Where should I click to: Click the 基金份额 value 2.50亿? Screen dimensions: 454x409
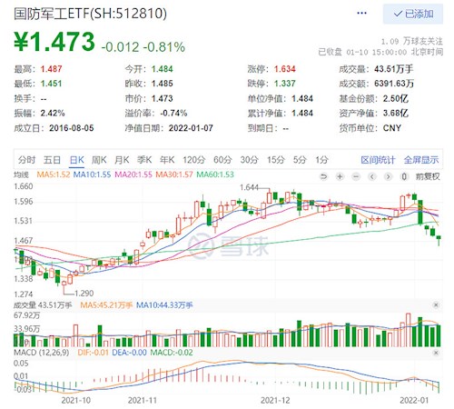pyautogui.click(x=396, y=98)
